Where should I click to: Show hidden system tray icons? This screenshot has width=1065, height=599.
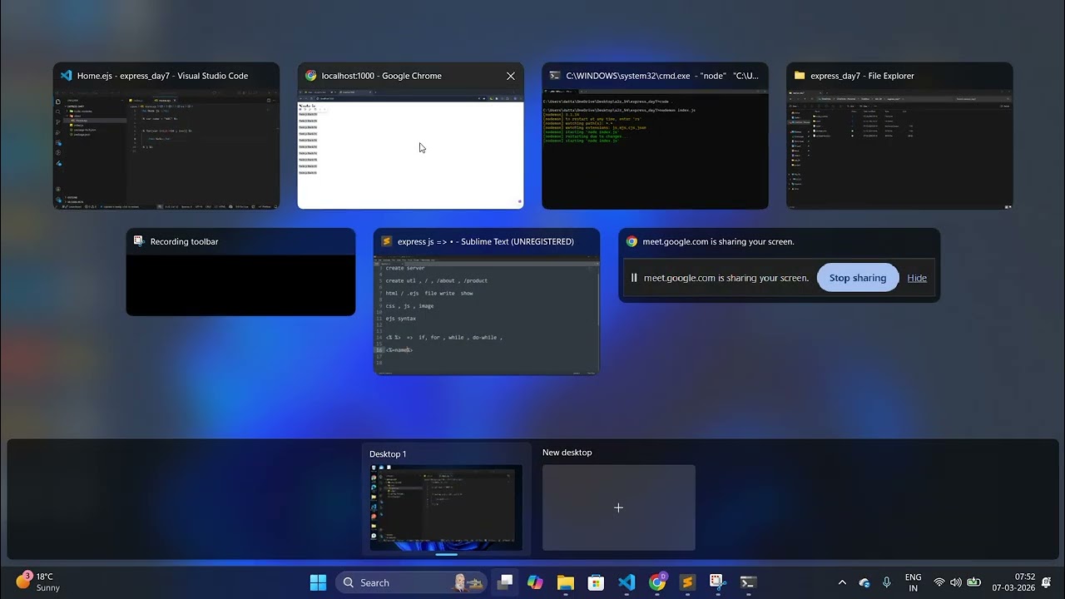point(842,582)
